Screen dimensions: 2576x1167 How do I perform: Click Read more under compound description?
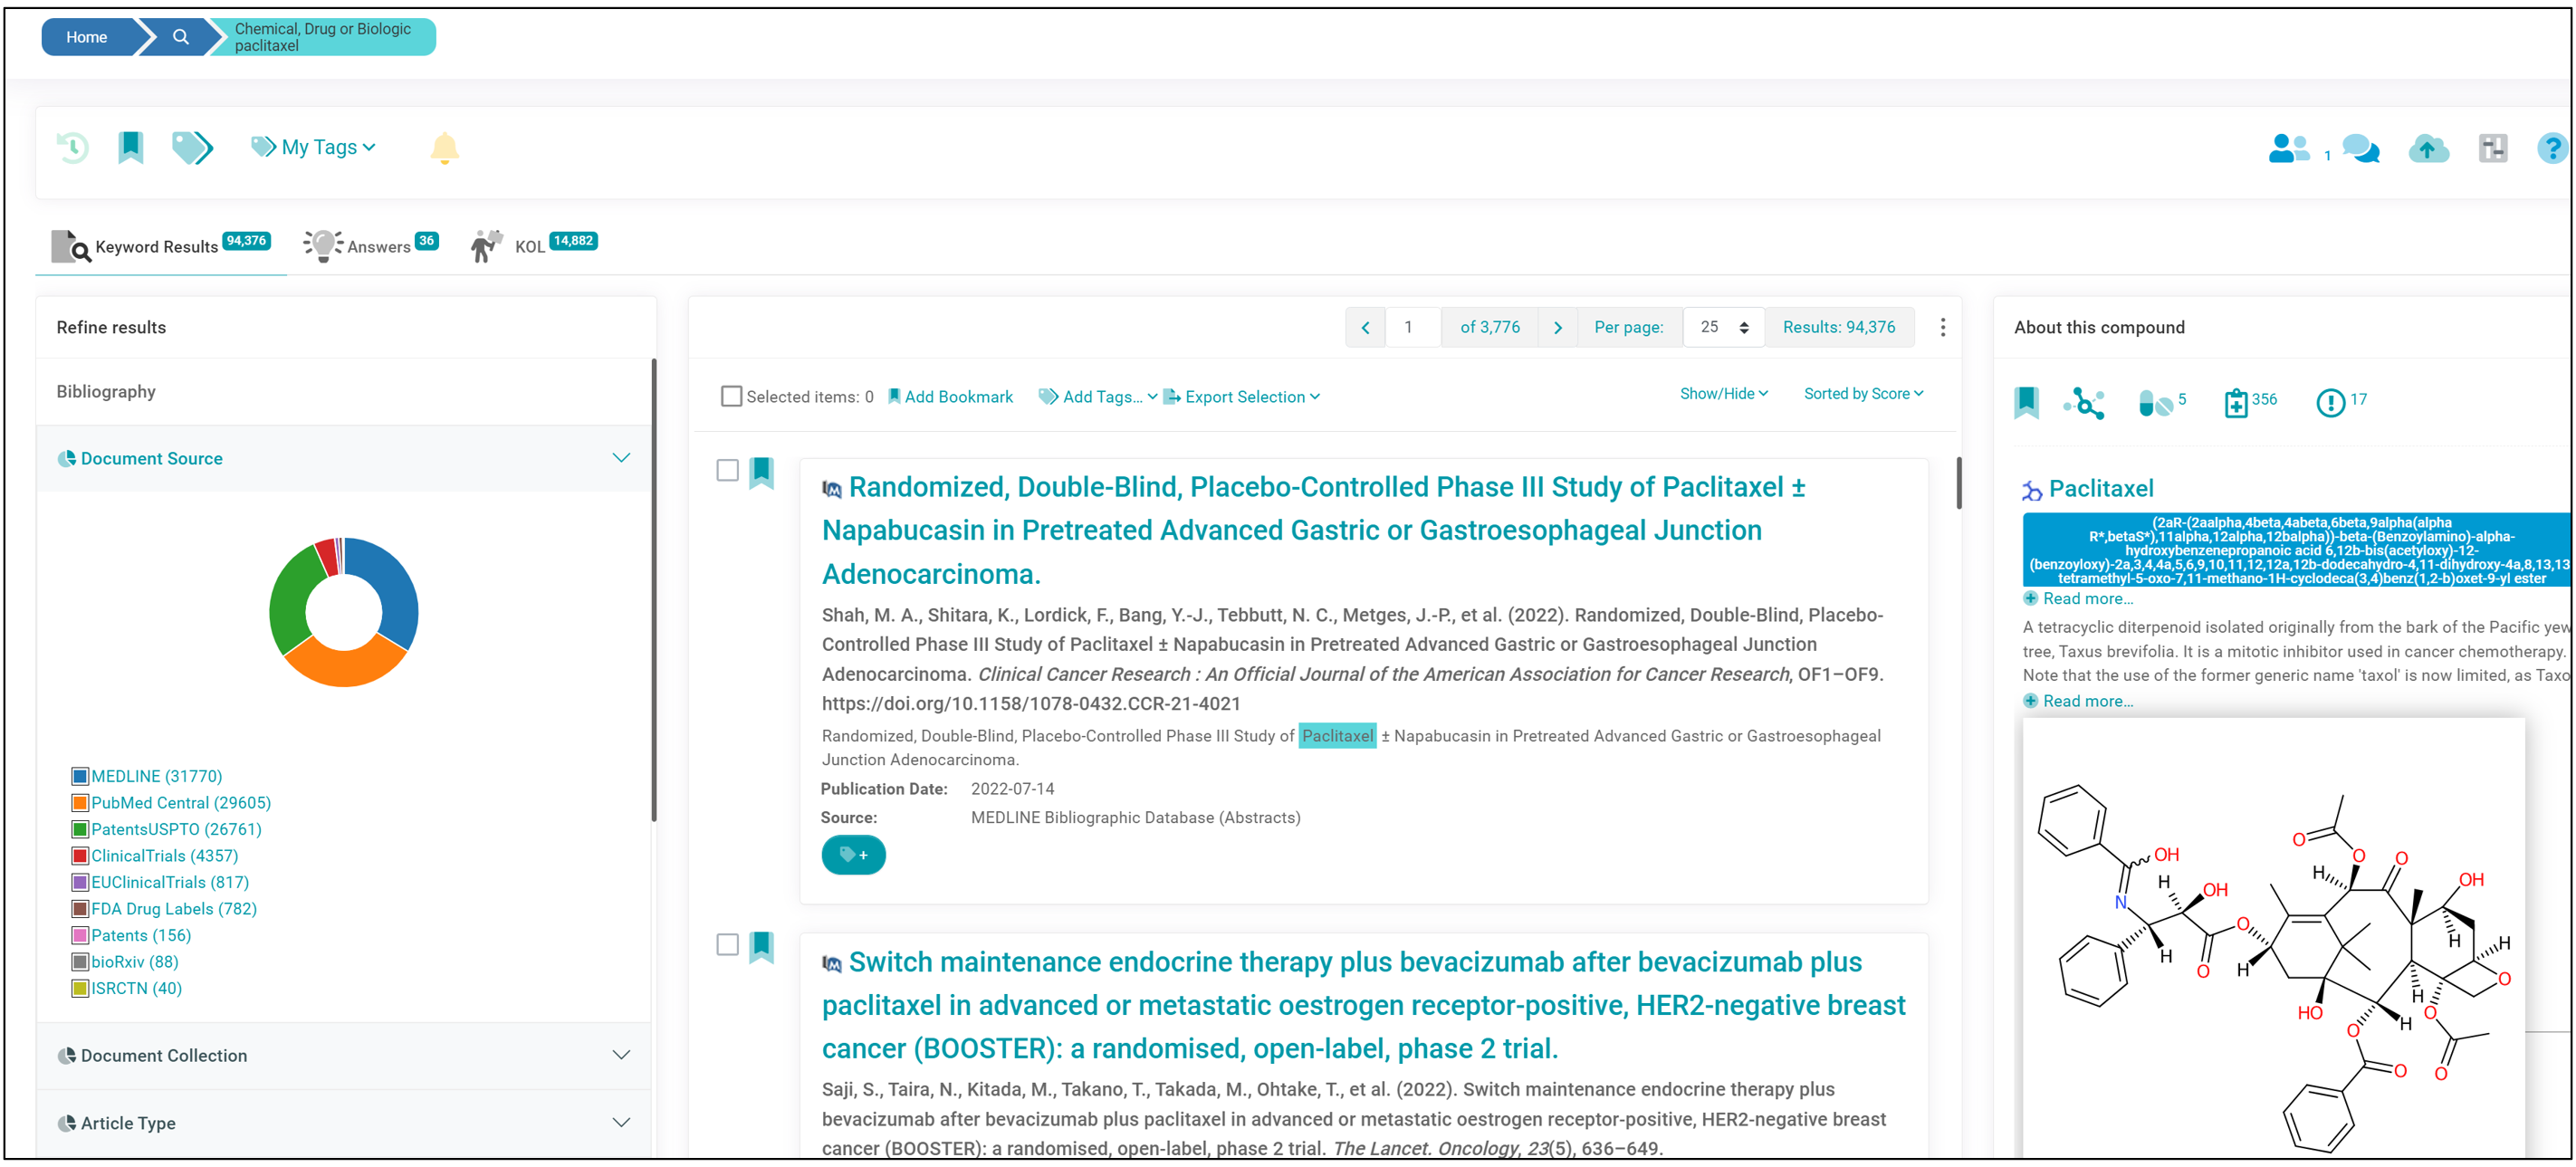click(x=2078, y=702)
